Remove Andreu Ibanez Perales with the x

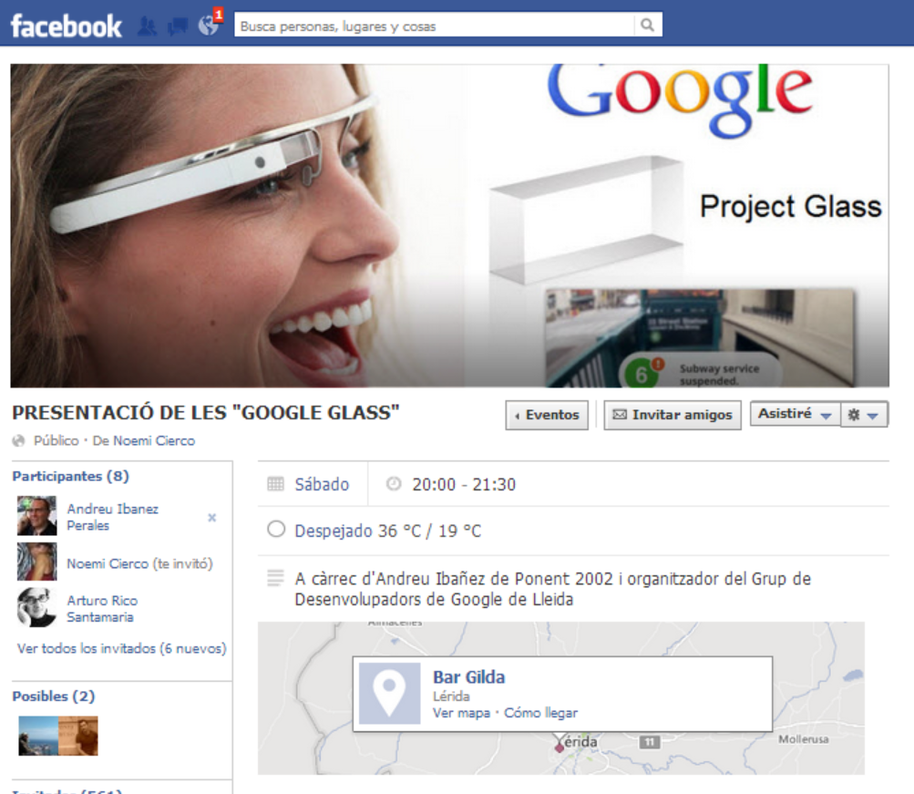212,517
